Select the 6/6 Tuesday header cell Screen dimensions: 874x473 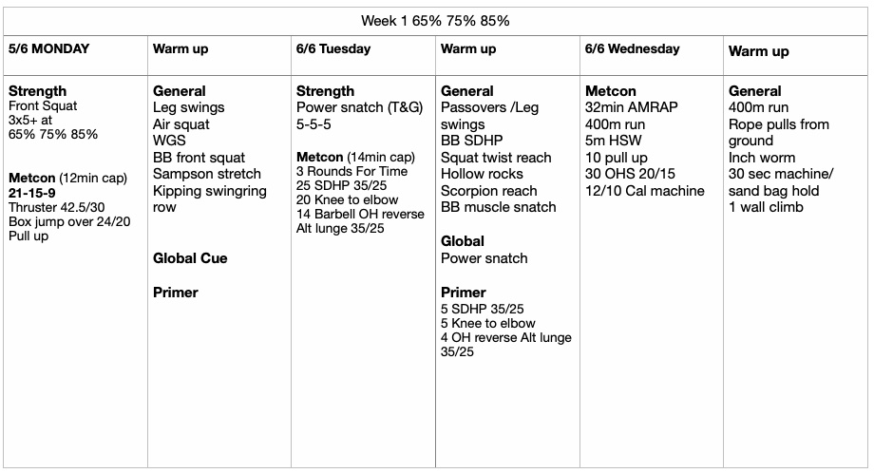coord(332,48)
